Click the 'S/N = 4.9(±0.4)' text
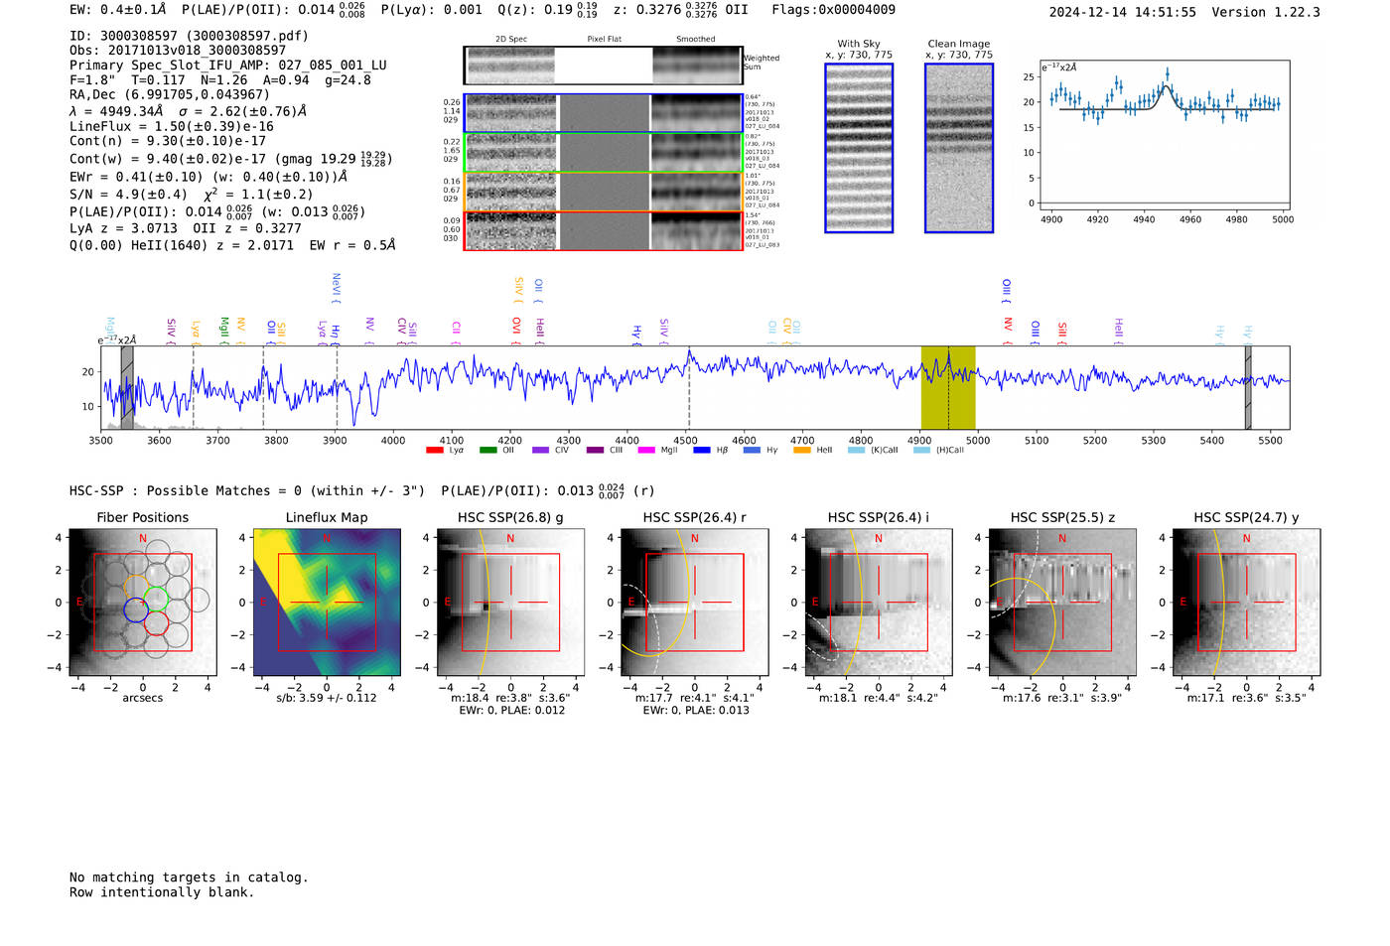 128,195
